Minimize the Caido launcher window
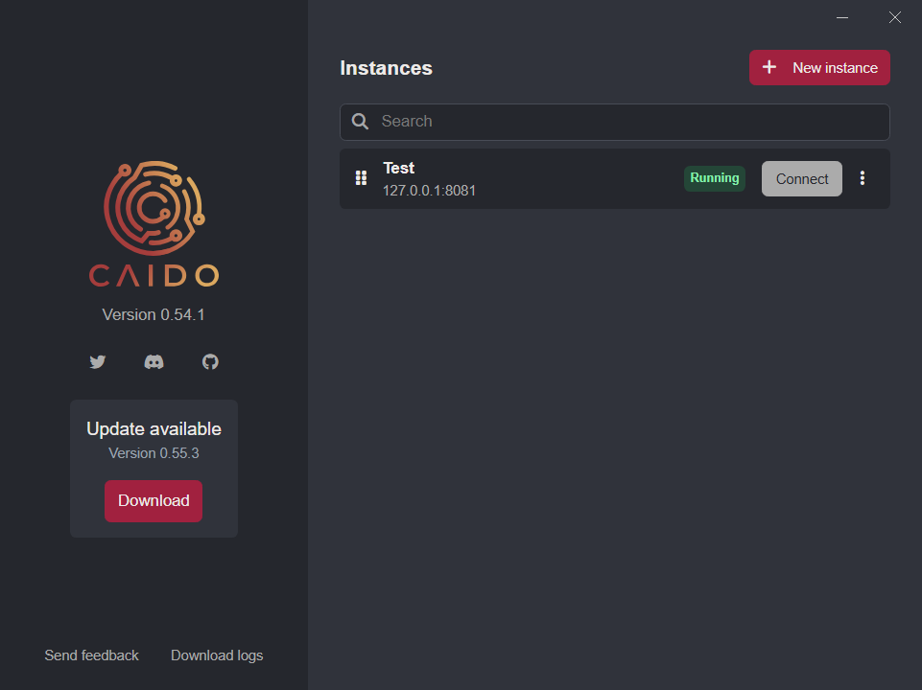922x690 pixels. click(842, 17)
